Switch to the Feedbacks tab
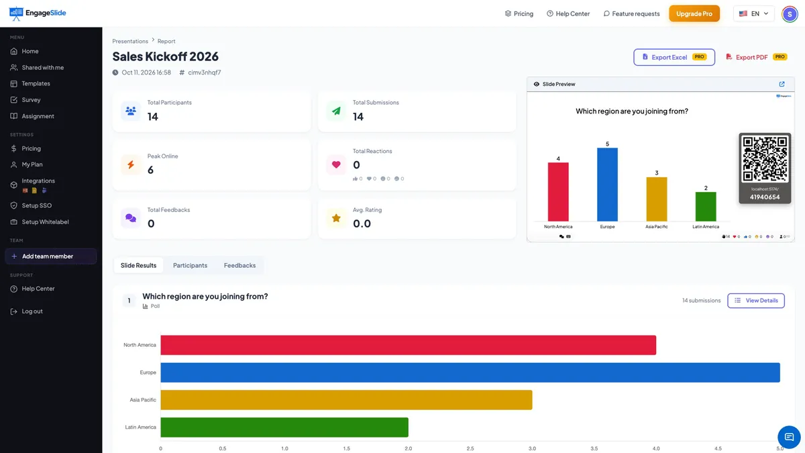805x453 pixels. [239, 265]
